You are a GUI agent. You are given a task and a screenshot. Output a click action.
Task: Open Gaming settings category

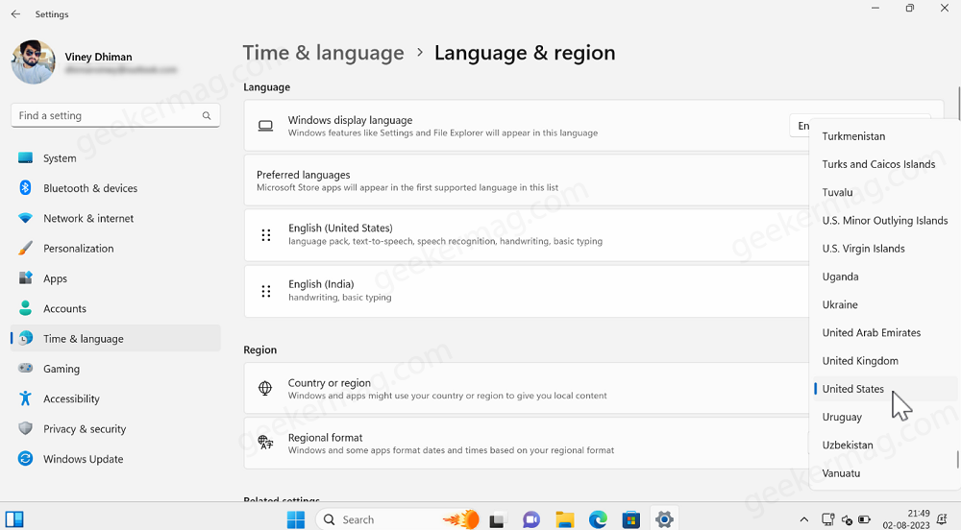(115, 369)
